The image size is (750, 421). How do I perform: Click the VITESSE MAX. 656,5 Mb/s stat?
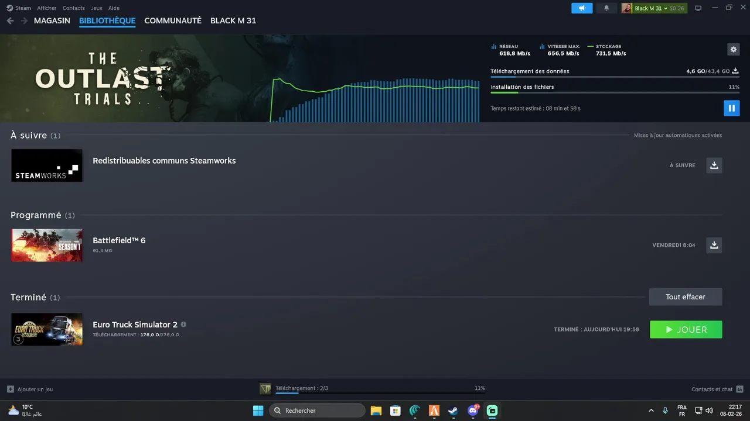coord(560,50)
